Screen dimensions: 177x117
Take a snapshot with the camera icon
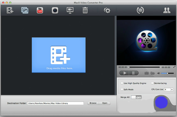147,73
